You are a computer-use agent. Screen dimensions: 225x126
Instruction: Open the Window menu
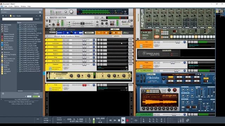pos(23,6)
